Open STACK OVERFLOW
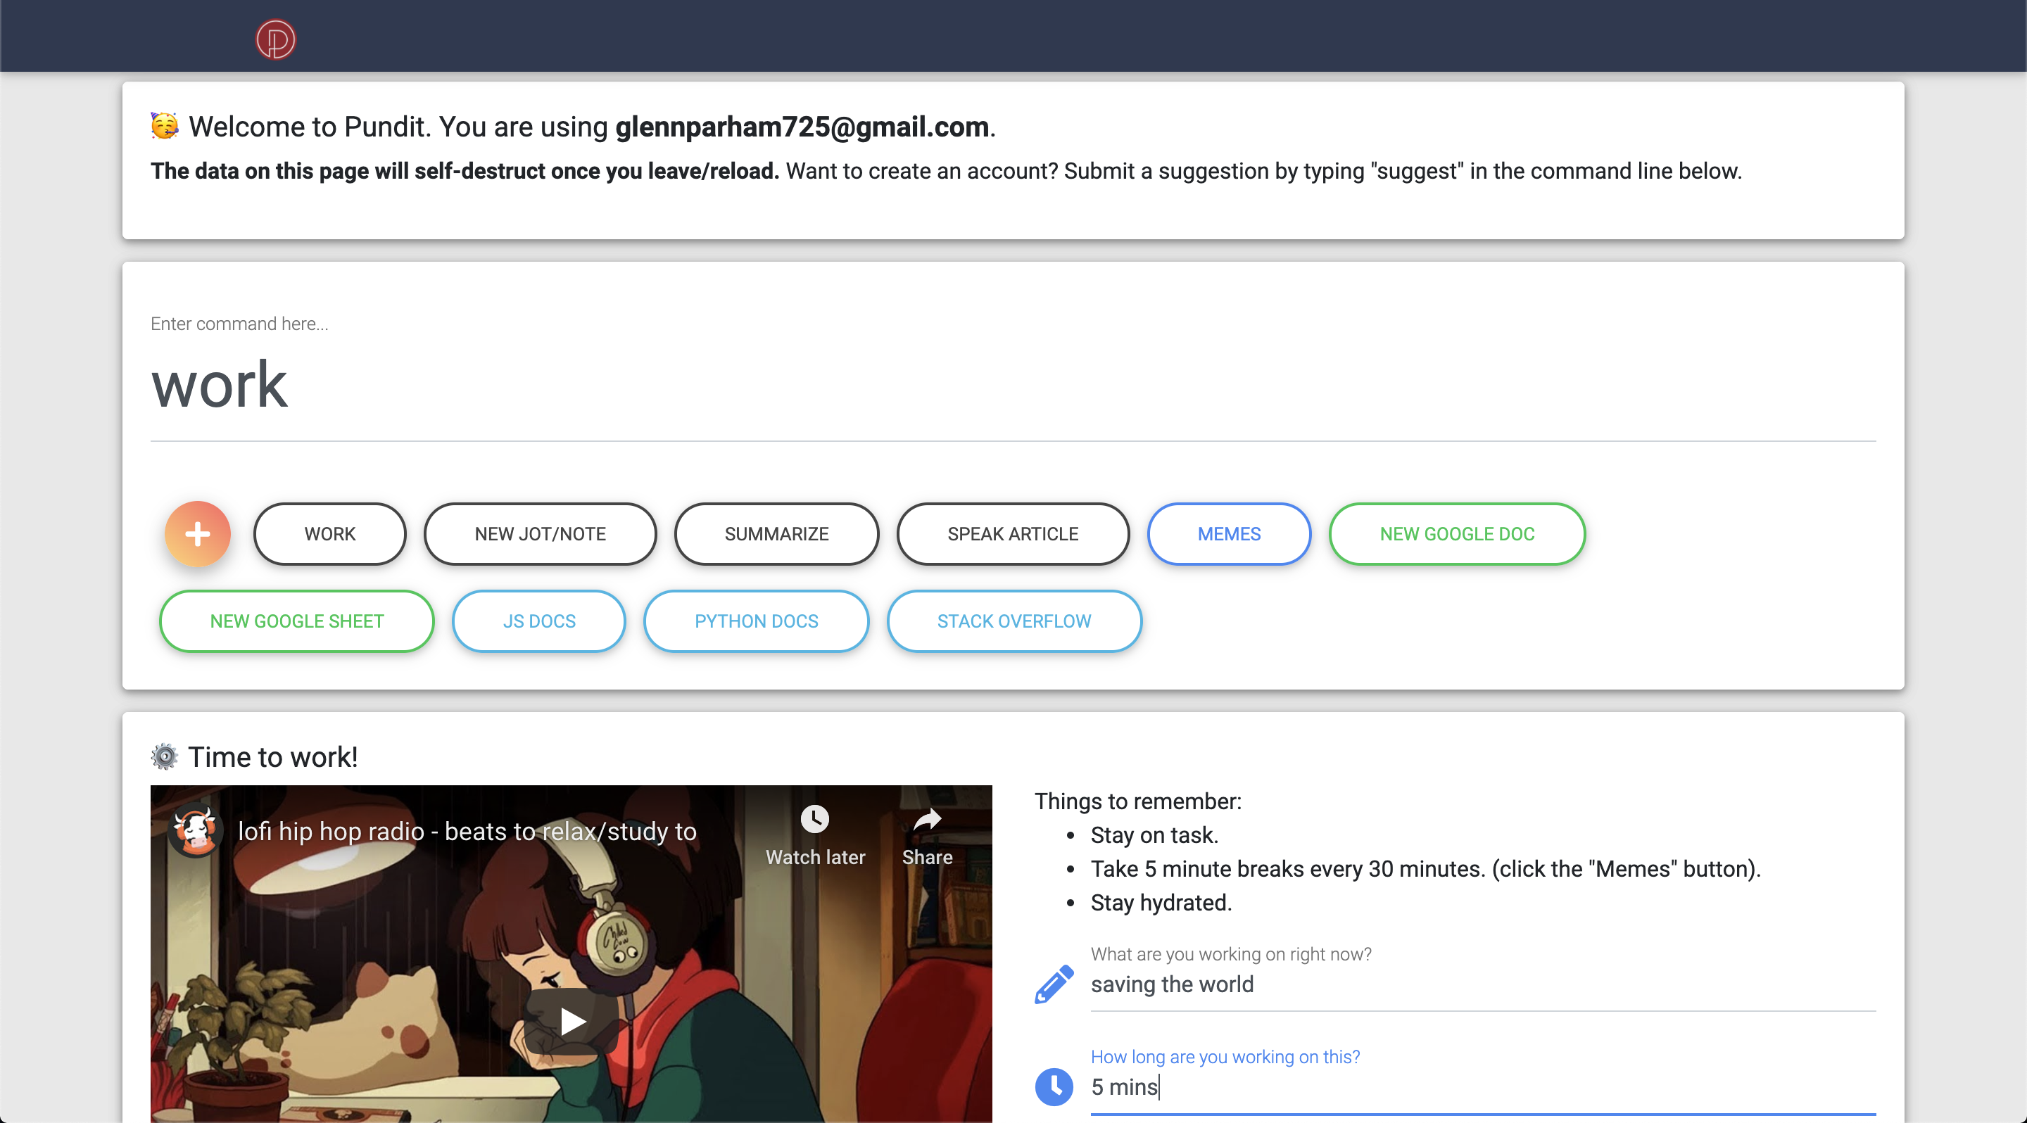The width and height of the screenshot is (2027, 1123). coord(1013,621)
